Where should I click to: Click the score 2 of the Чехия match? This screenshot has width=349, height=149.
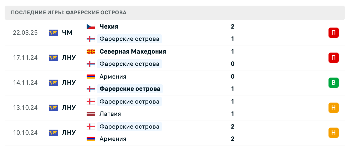tap(232, 26)
